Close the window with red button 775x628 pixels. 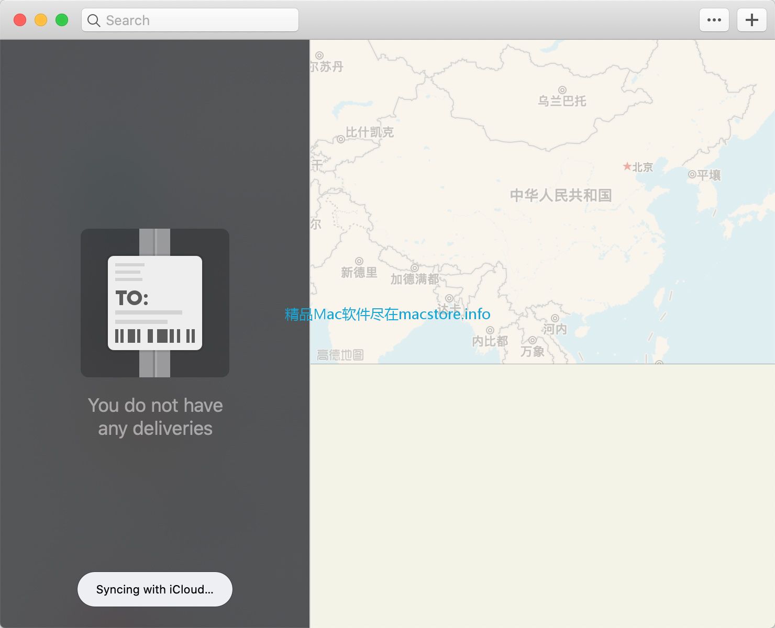pos(20,20)
